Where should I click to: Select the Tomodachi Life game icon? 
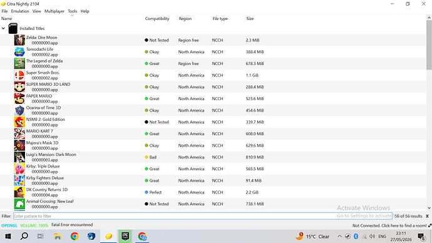click(19, 52)
